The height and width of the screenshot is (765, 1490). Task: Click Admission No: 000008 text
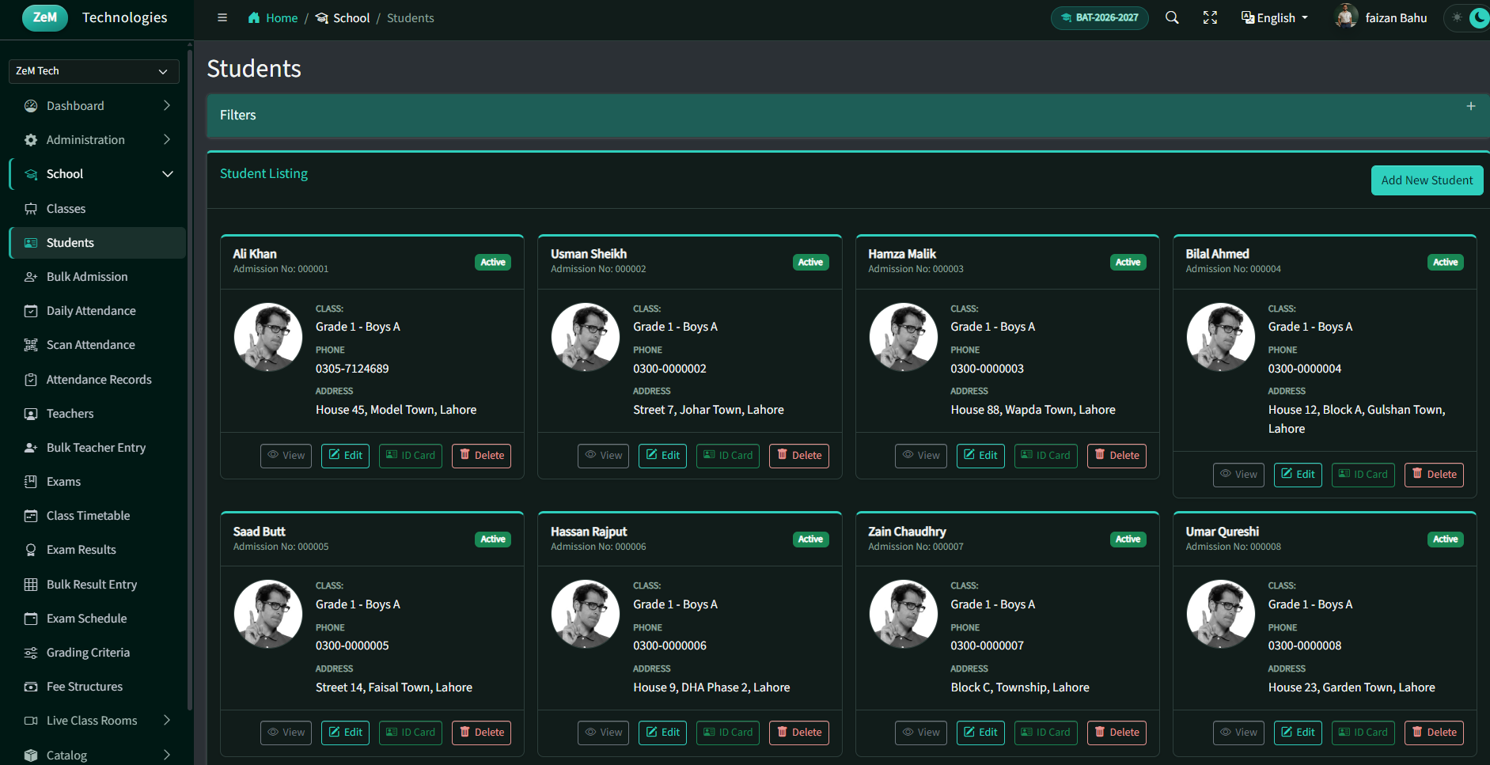coord(1233,547)
